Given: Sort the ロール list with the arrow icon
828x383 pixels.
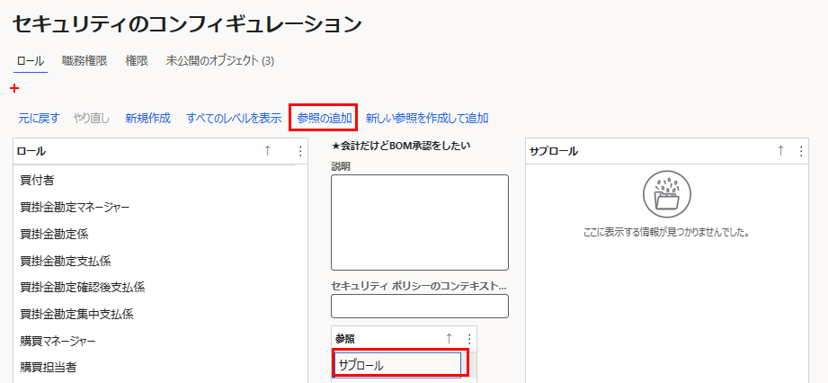Looking at the screenshot, I should tap(267, 151).
